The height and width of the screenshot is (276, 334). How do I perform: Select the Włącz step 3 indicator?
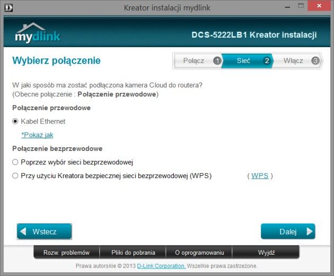click(297, 60)
